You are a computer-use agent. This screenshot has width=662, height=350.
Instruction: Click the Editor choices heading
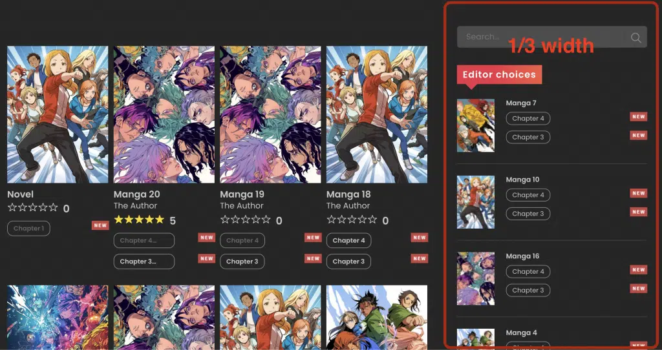coord(500,75)
